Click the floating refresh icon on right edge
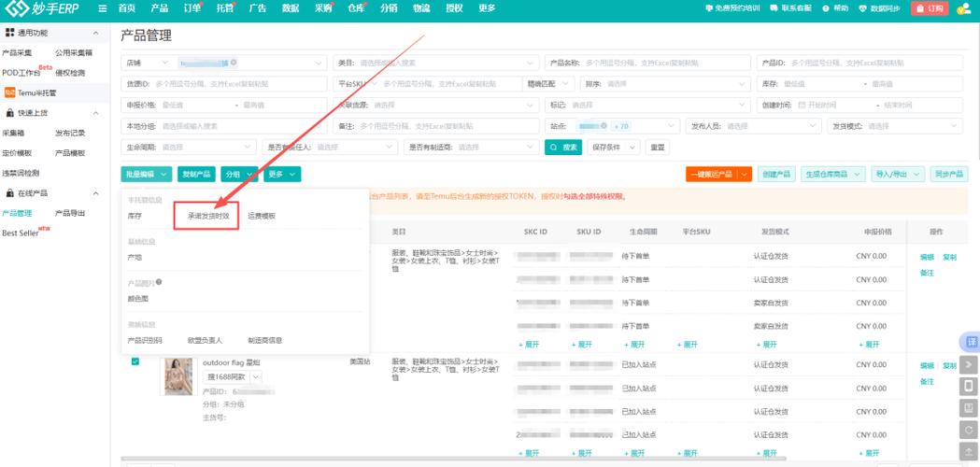 tap(969, 429)
